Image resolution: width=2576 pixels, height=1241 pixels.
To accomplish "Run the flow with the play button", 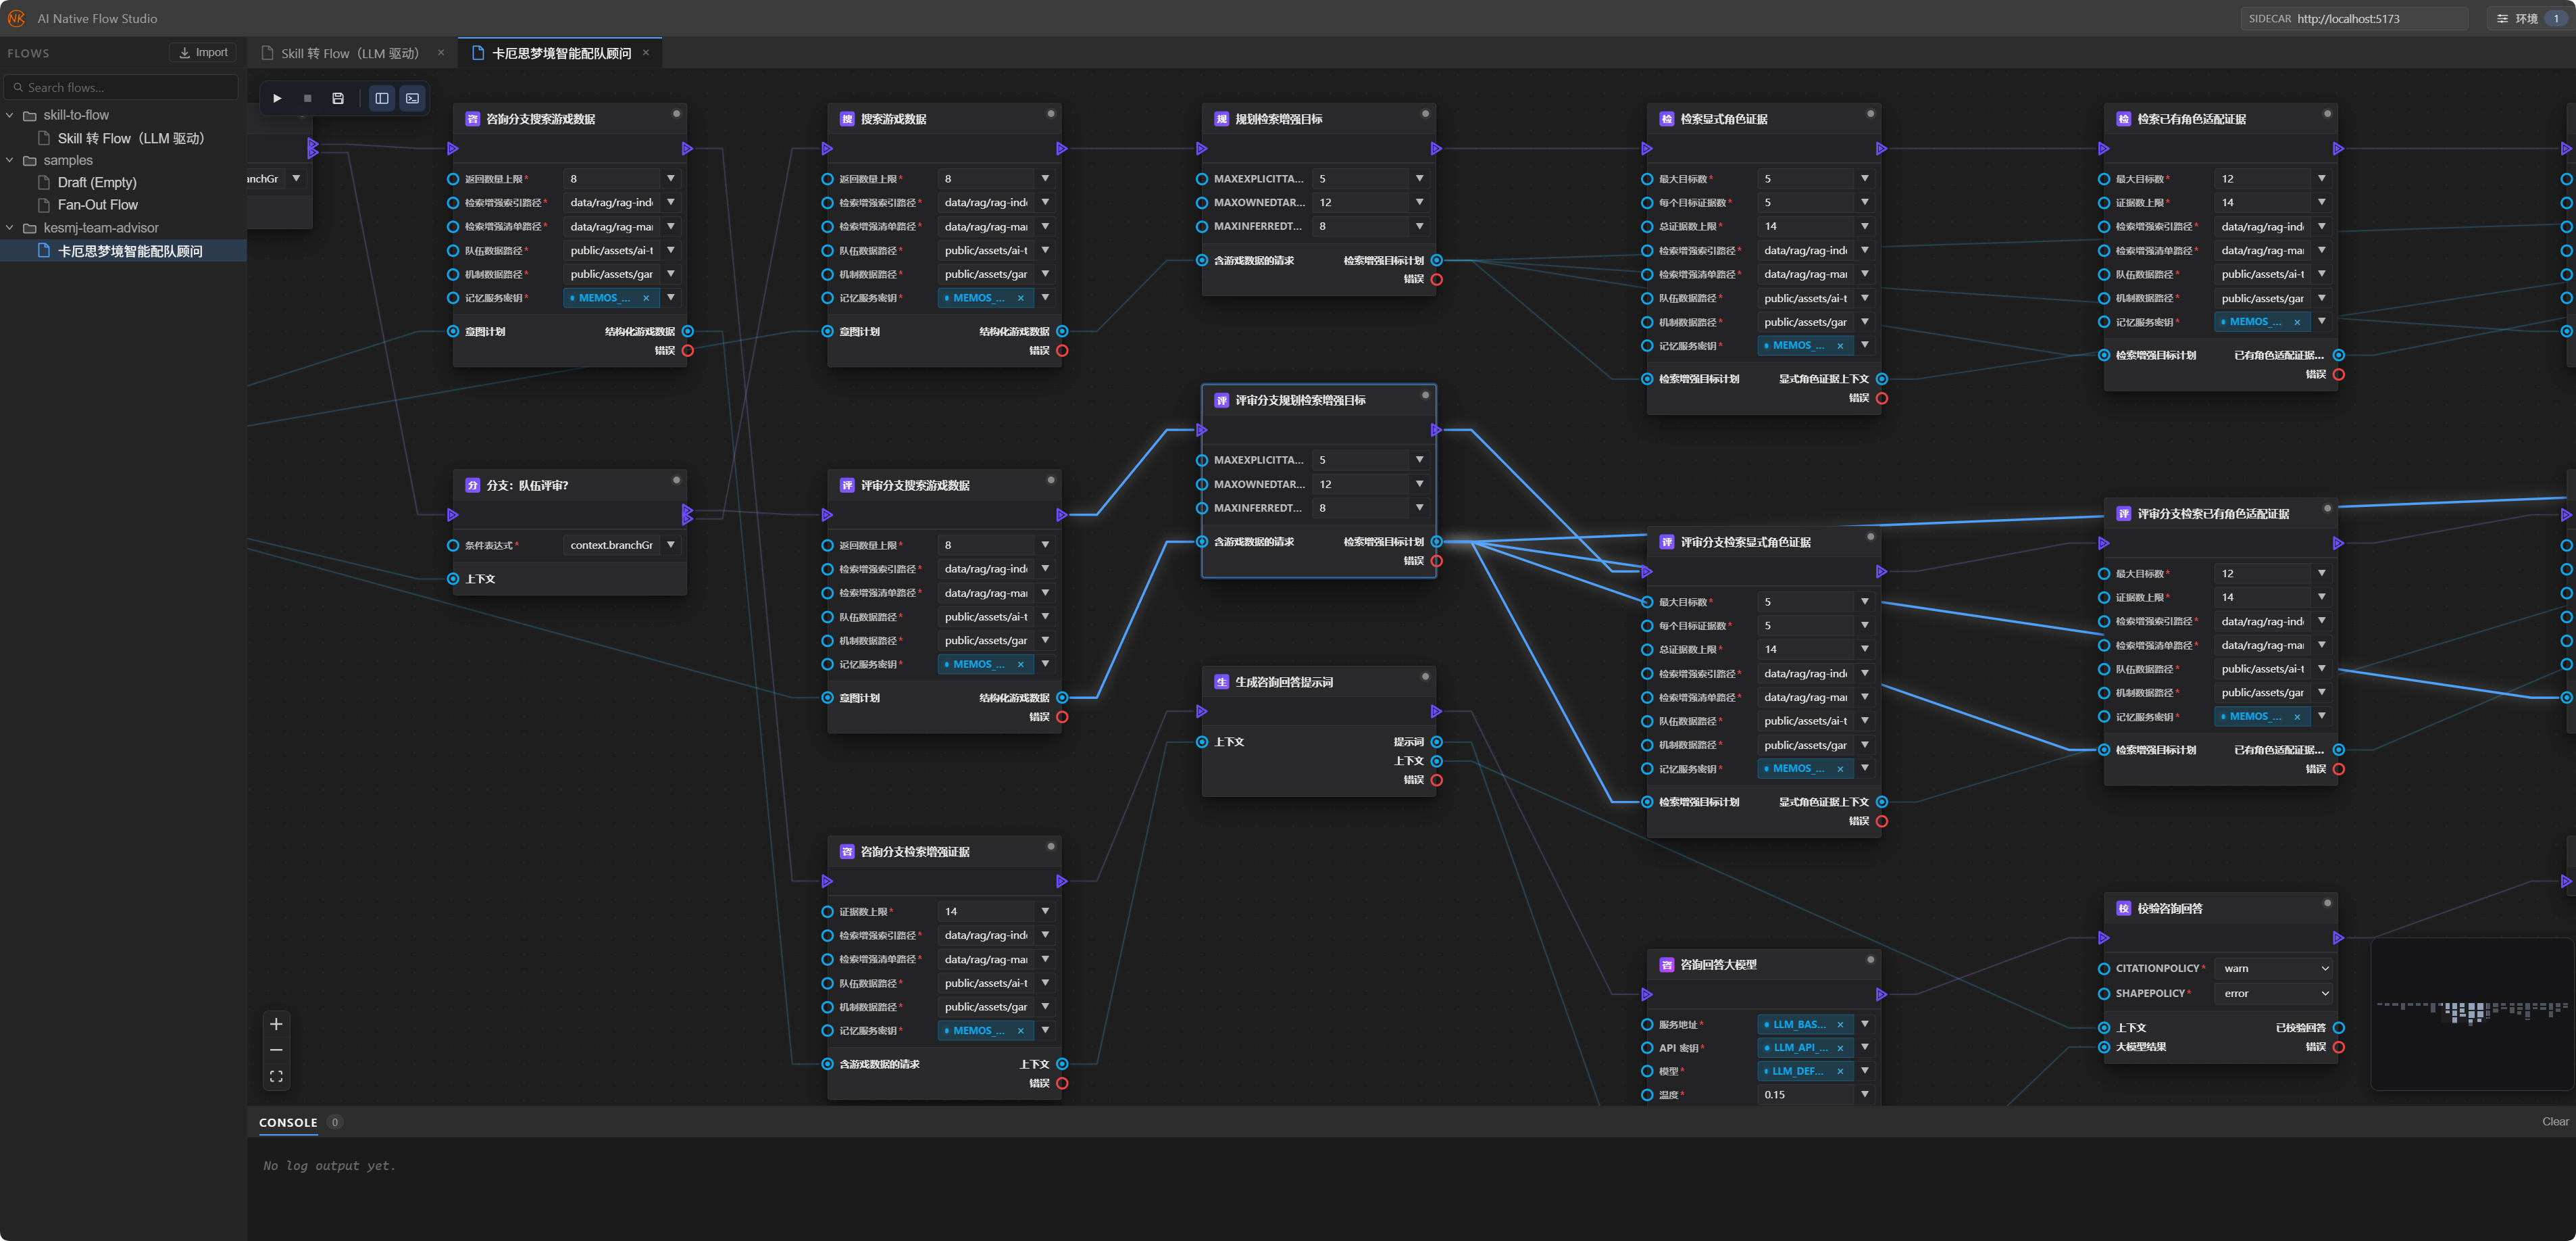I will click(277, 98).
